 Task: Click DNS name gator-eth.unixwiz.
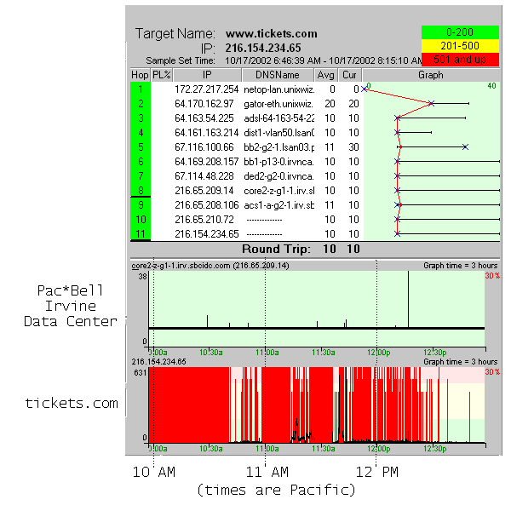(x=278, y=104)
